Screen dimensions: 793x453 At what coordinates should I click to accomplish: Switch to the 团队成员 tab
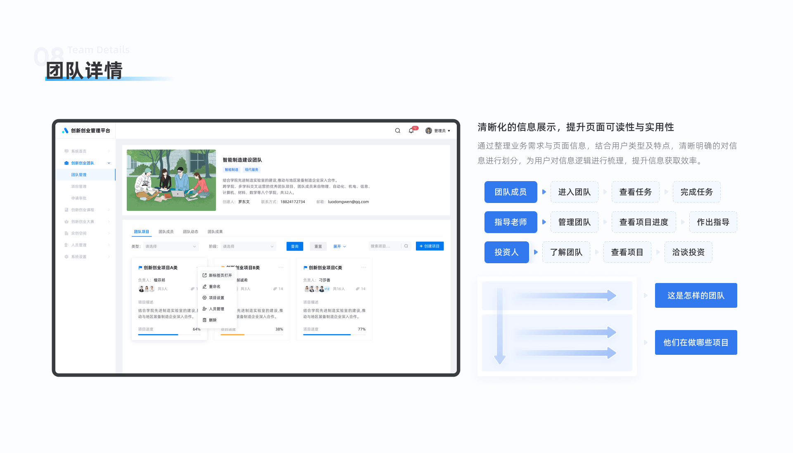166,232
